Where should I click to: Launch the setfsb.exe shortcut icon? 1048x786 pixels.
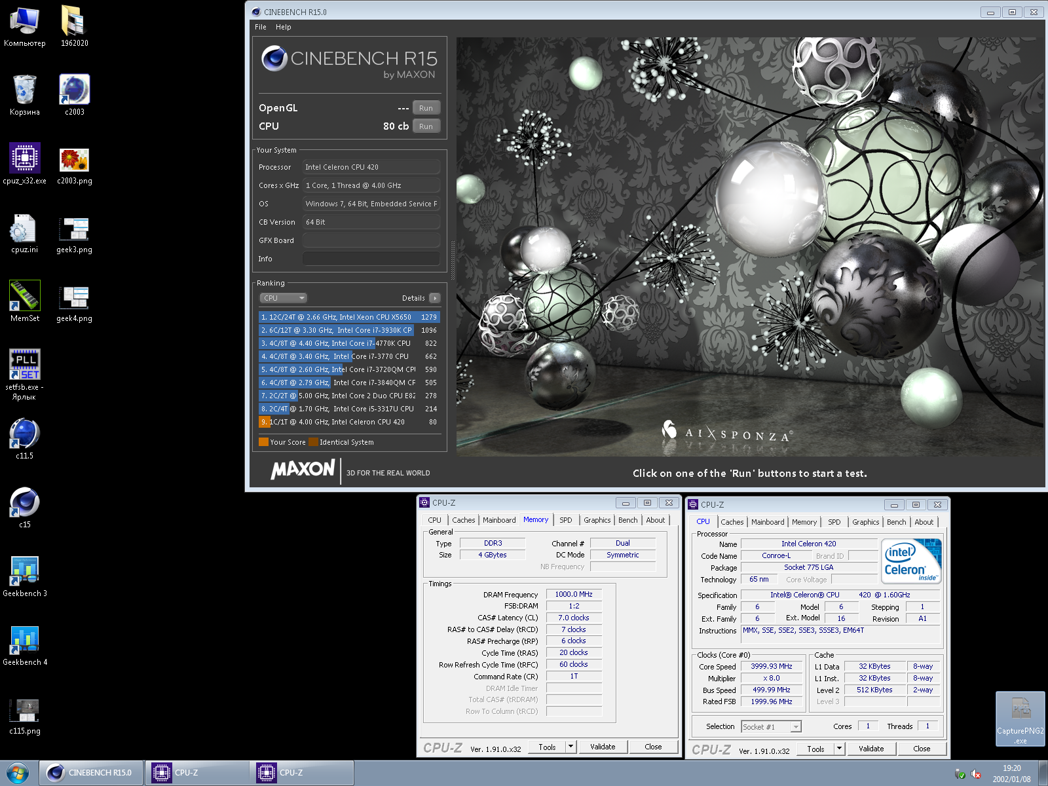25,375
